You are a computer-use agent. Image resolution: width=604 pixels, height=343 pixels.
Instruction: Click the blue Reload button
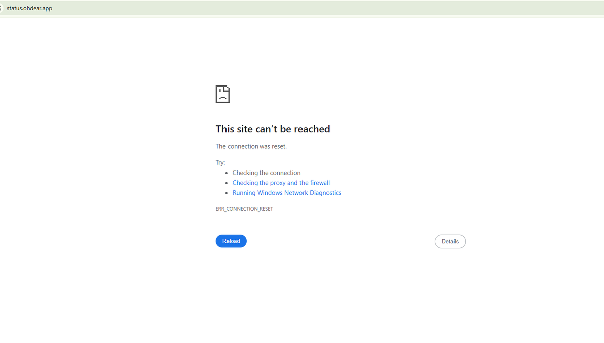tap(231, 241)
